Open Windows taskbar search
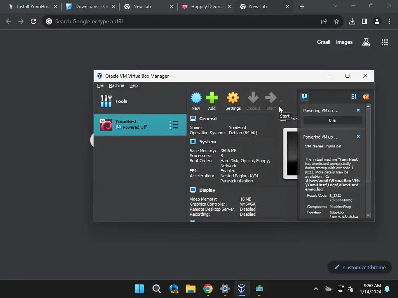 [156, 289]
